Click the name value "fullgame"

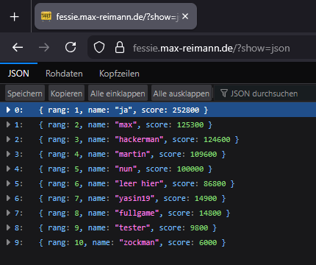point(137,213)
